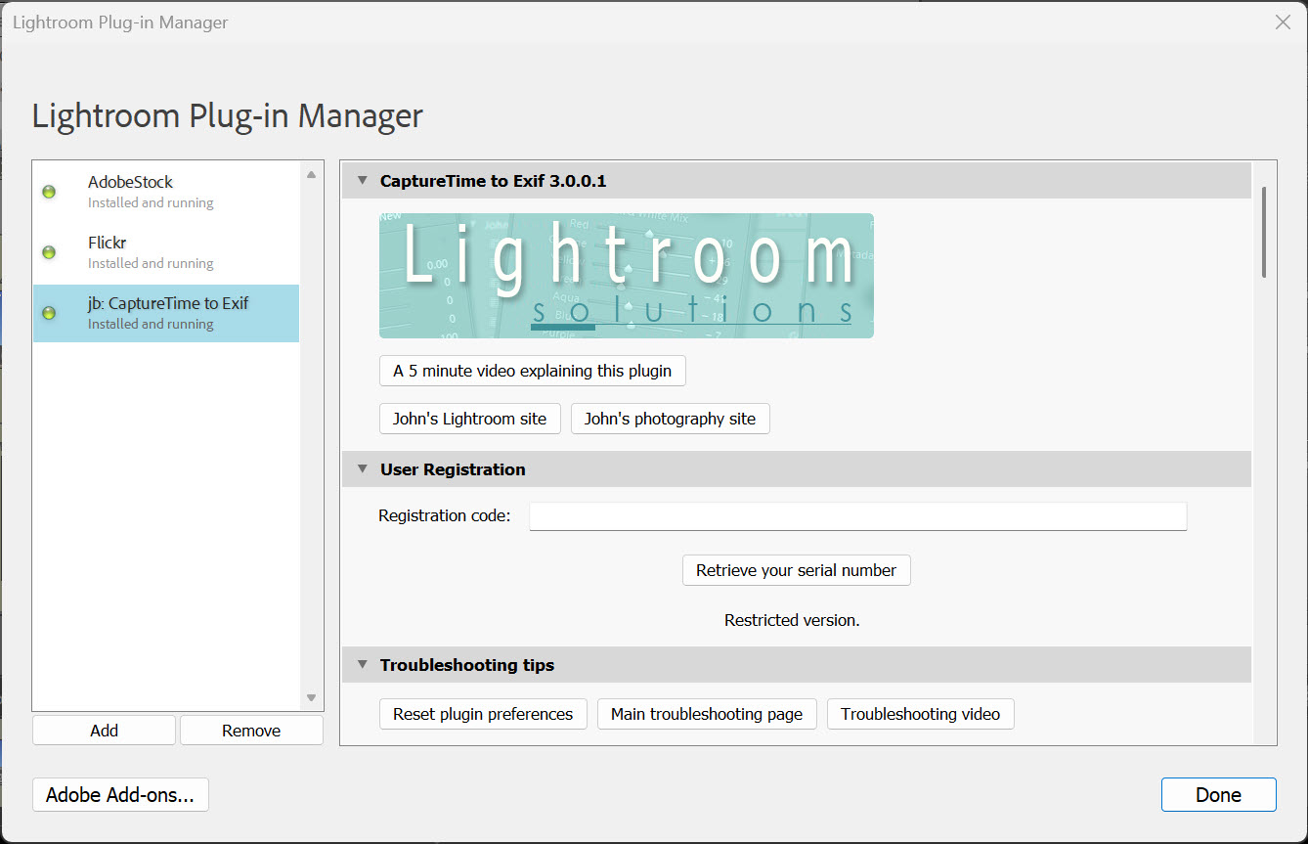
Task: Click the green status light beside CaptureTime to Exif
Action: (49, 313)
